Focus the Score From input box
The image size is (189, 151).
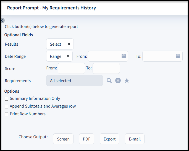[x=71, y=68]
